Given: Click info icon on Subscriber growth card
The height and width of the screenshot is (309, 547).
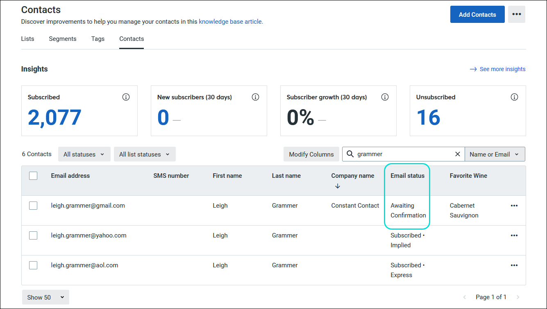Looking at the screenshot, I should click(x=385, y=97).
